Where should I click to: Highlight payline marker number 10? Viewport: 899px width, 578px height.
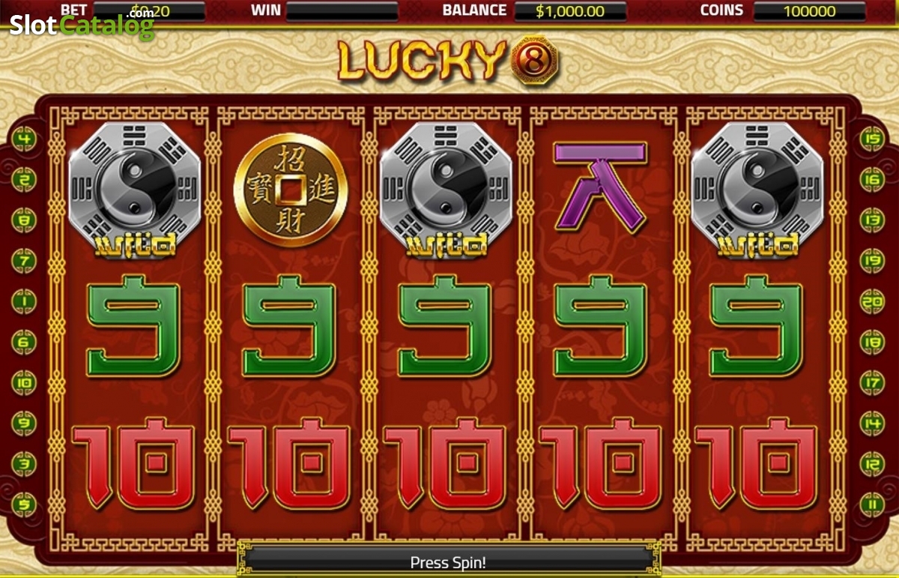[24, 382]
